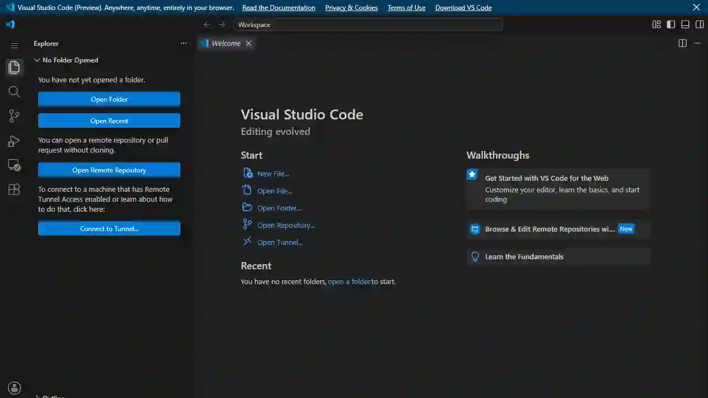Open the Source Control view

(x=14, y=116)
